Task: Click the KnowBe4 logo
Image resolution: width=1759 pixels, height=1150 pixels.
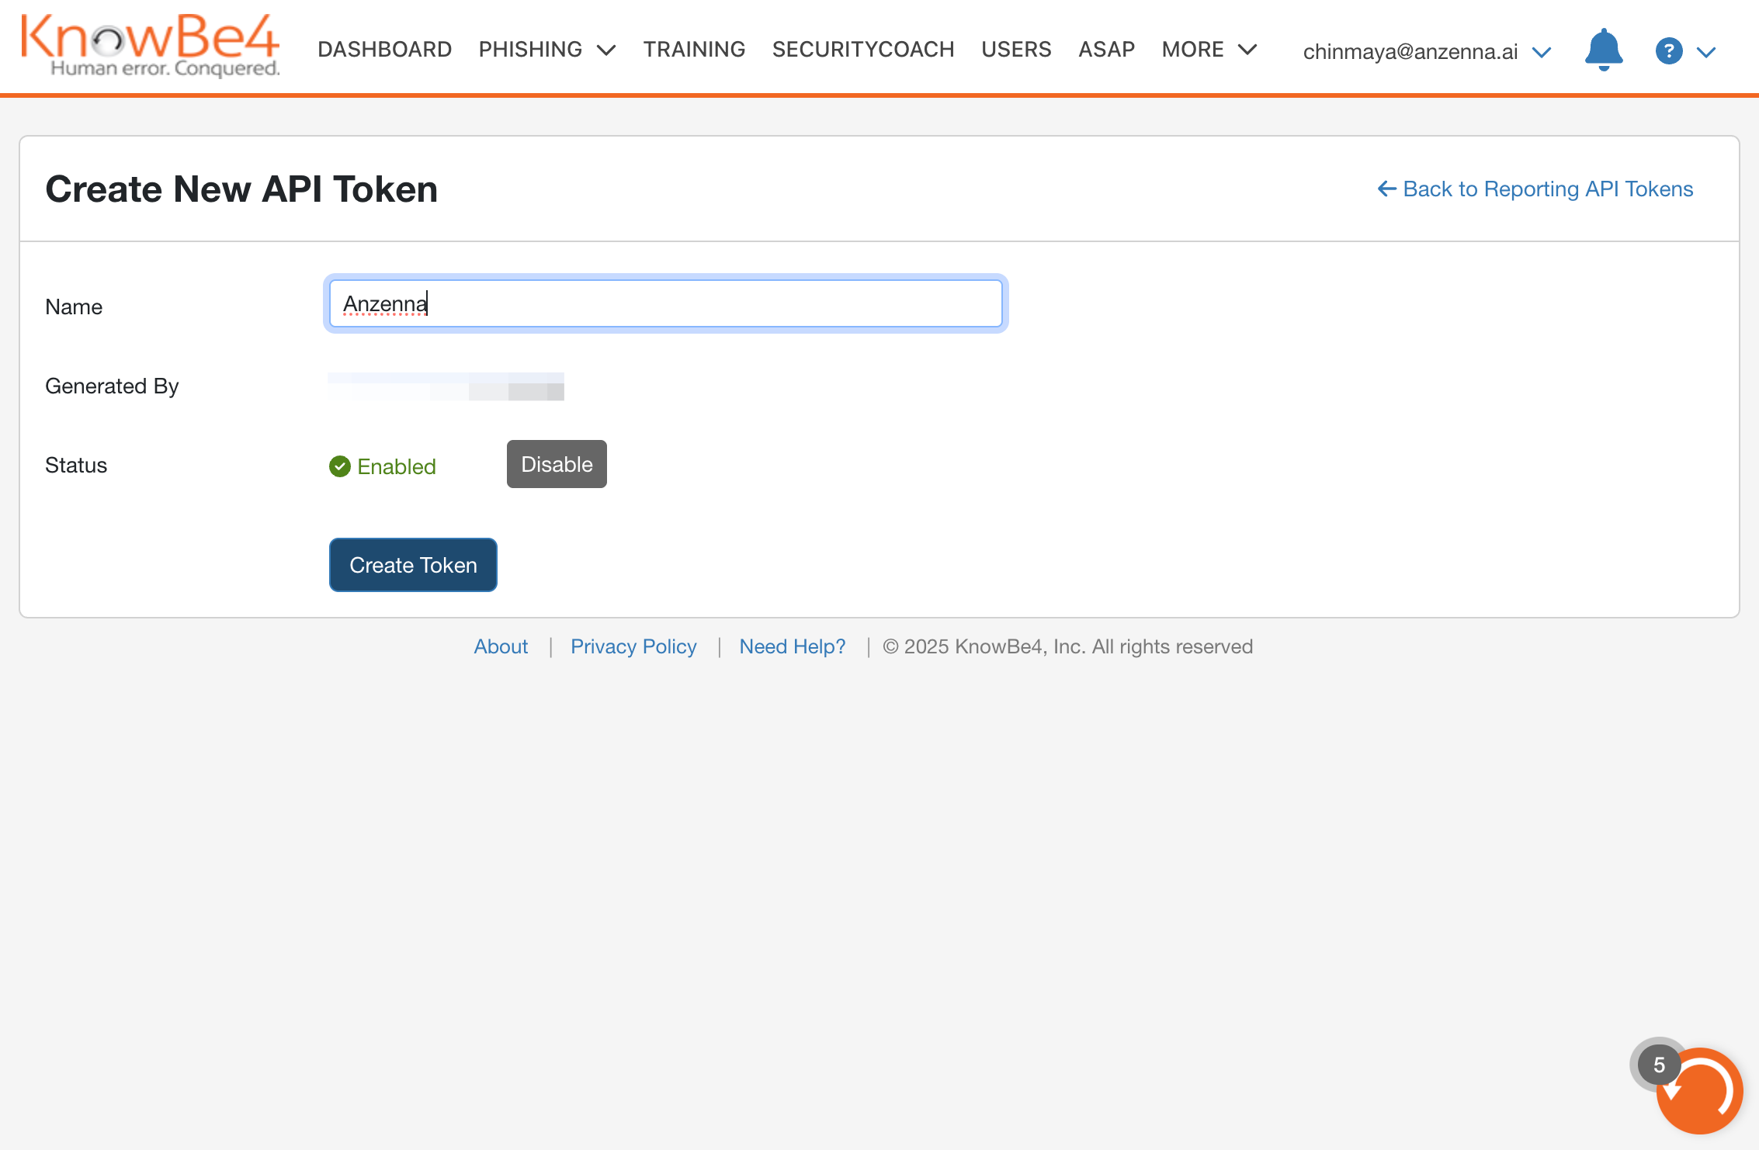Action: click(150, 47)
